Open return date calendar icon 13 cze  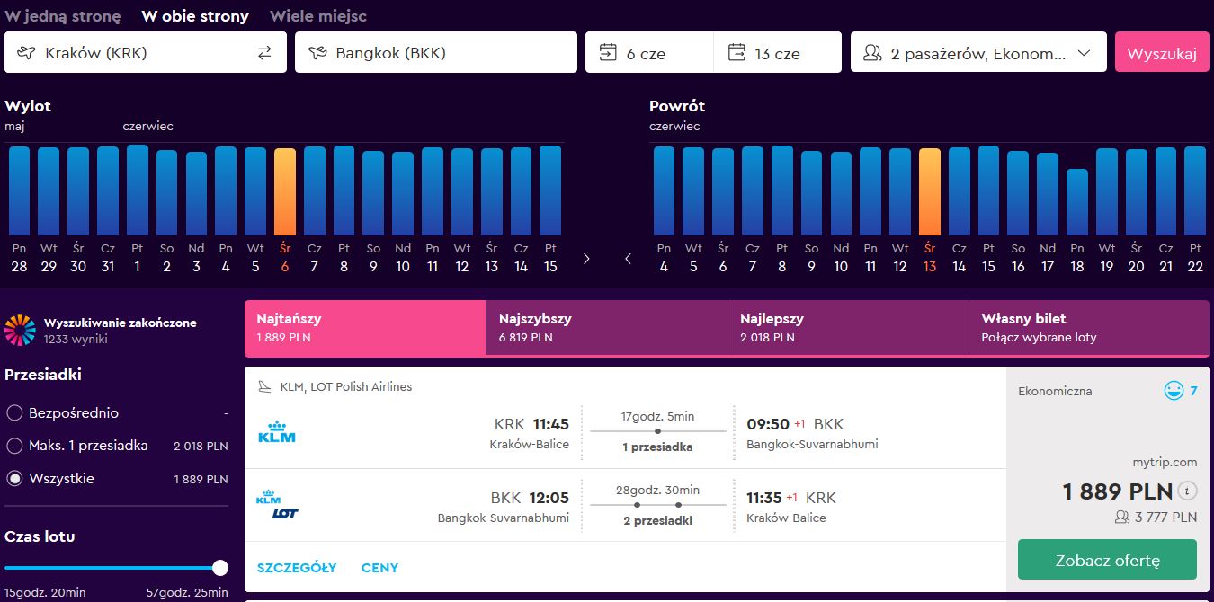pyautogui.click(x=736, y=52)
